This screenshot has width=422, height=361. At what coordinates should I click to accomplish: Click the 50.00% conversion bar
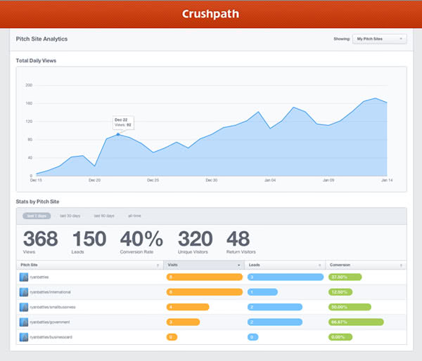pos(350,307)
